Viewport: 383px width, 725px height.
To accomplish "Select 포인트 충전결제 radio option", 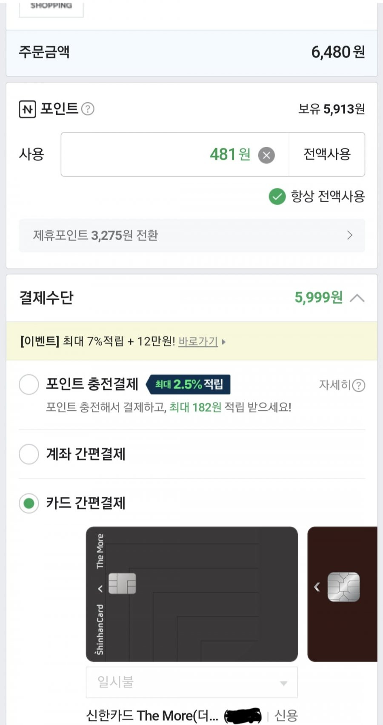I will 29,384.
